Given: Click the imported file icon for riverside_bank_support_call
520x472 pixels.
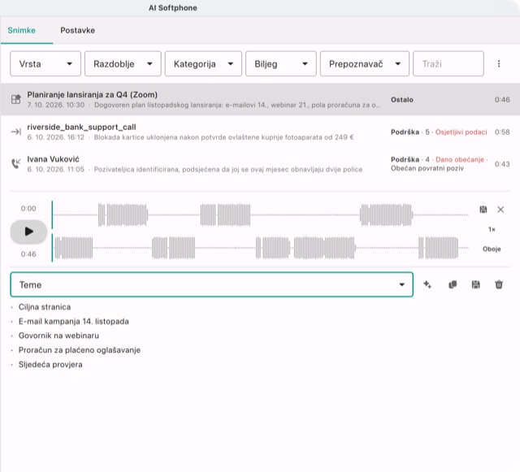Looking at the screenshot, I should 15,132.
